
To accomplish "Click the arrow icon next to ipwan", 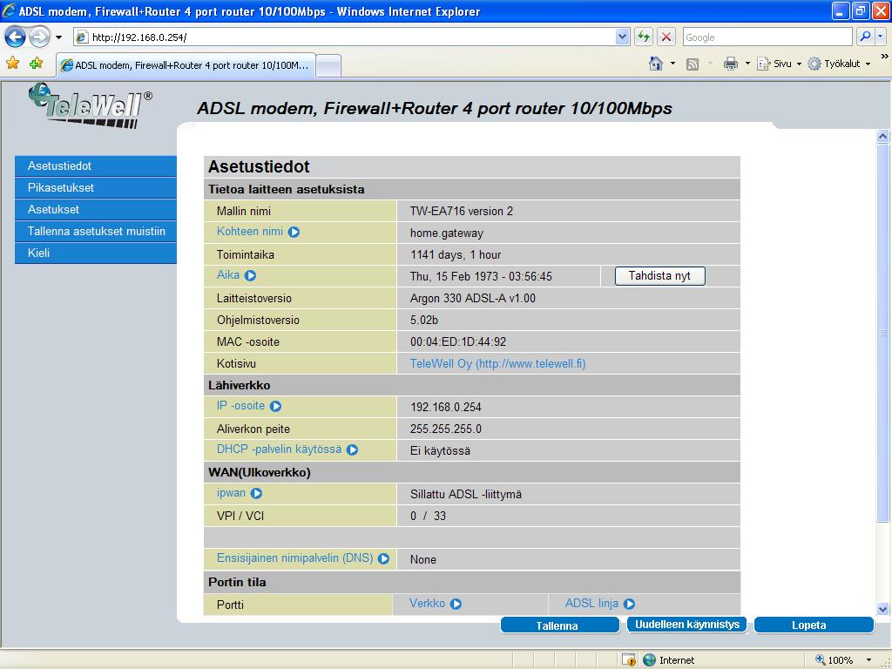I will [x=256, y=494].
